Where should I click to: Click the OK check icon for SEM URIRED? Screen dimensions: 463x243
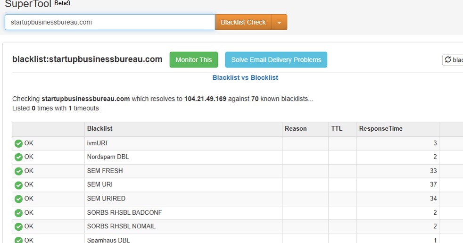18,199
